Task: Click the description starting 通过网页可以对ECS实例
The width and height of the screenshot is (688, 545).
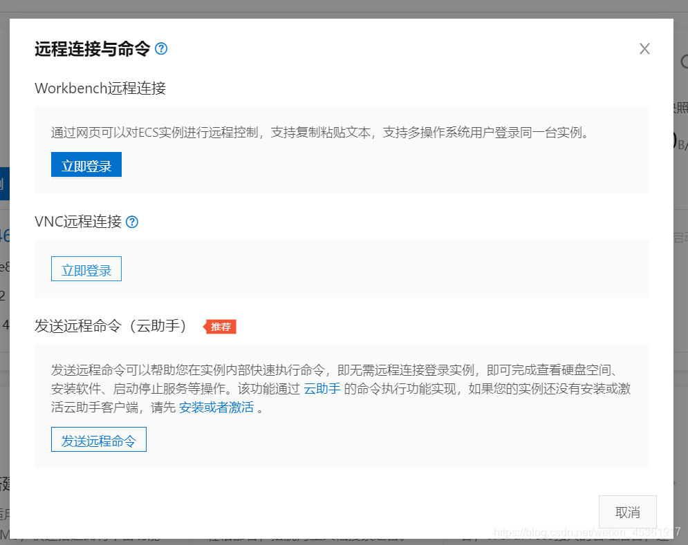Action: pos(320,133)
